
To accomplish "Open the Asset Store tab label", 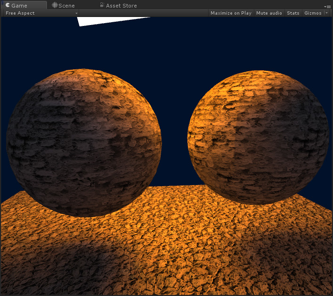I will (x=122, y=6).
